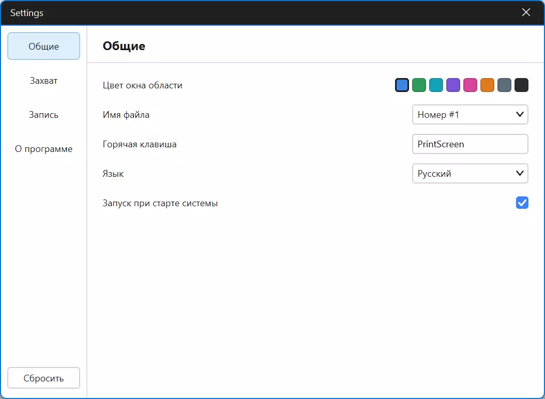
Task: Select the gray color swatch
Action: 504,85
